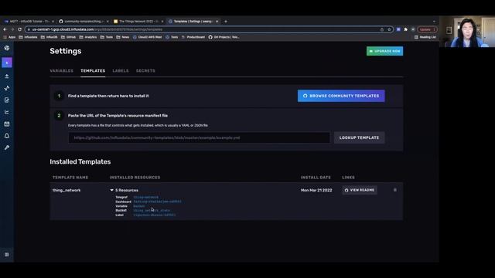Close the Templates Settings browser tab
This screenshot has width=495, height=278.
coord(217,22)
